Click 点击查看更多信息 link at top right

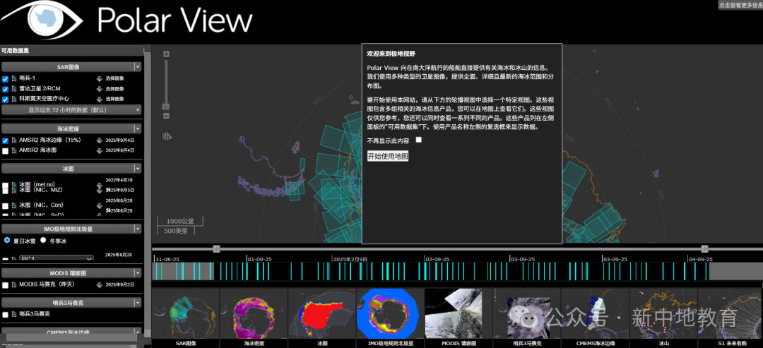tap(740, 4)
